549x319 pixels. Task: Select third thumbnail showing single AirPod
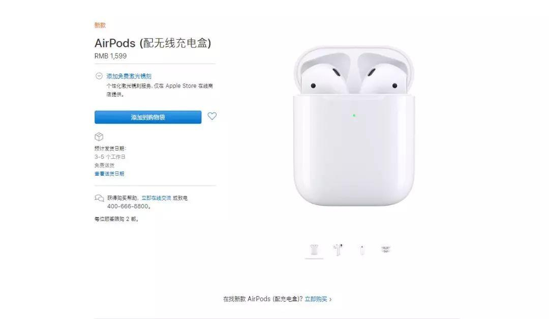pyautogui.click(x=362, y=250)
